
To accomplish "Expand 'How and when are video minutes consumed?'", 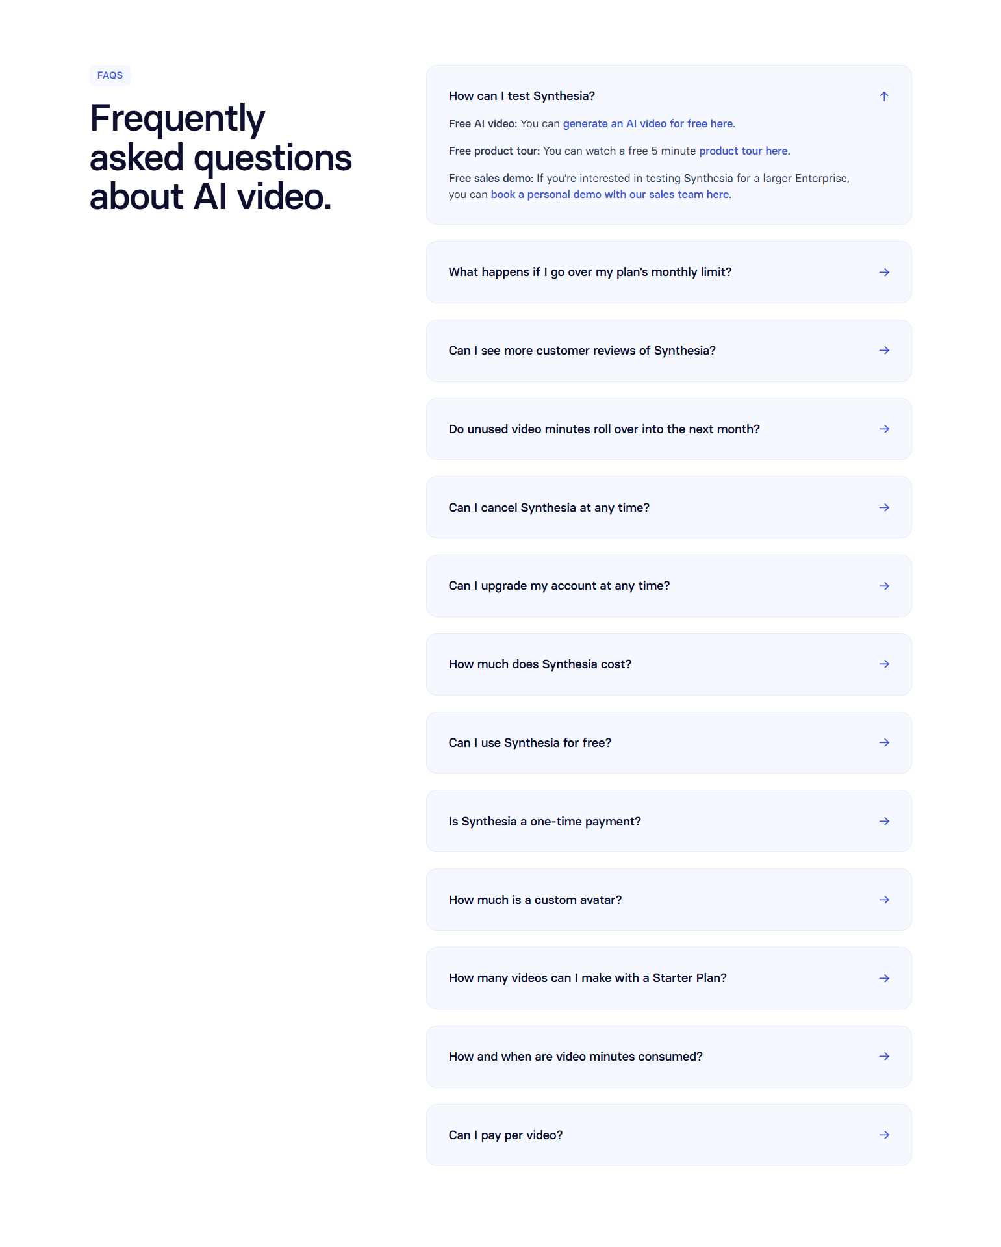I will coord(668,1056).
